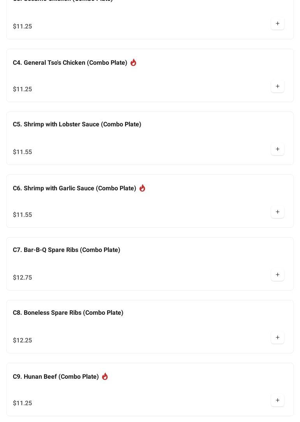Viewport: 300px width, 422px height.
Task: Click C9. Hunan Beef item title
Action: (x=56, y=377)
